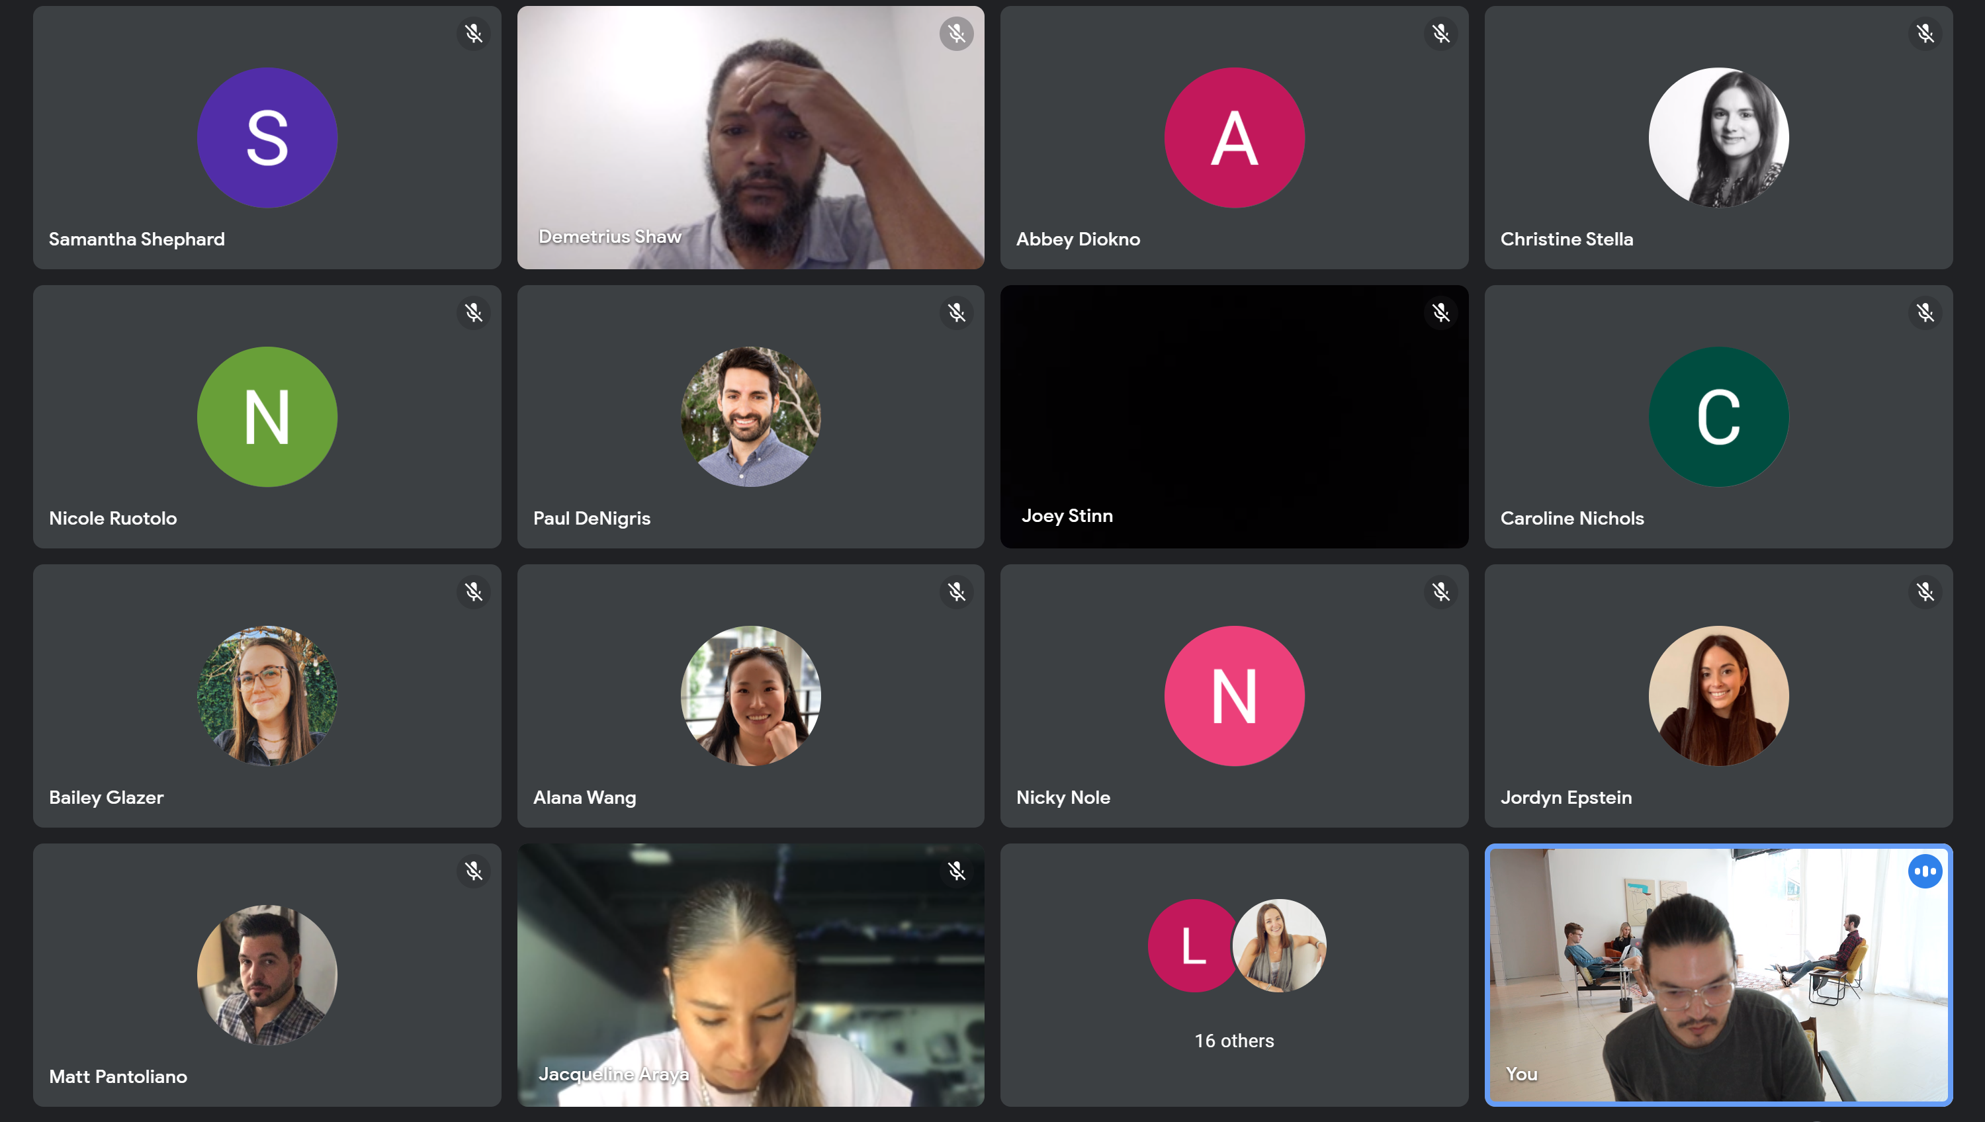Click the name label Abbey Diokno
Screen dimensions: 1985x1122
[1078, 239]
